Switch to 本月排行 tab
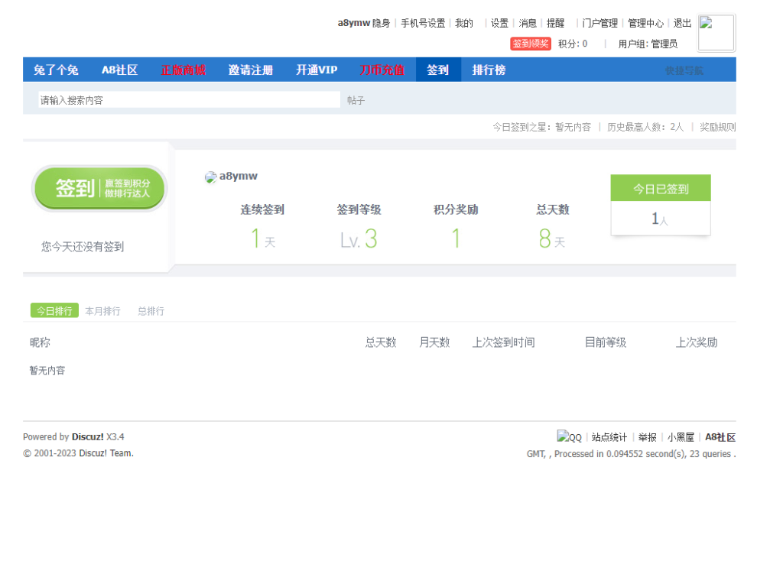783x561 pixels. 103,311
